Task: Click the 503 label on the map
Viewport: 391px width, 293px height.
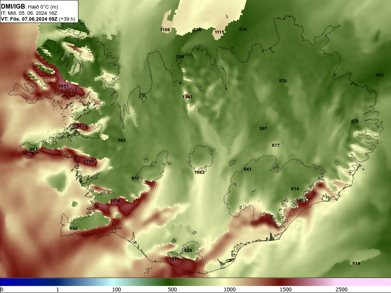Action: click(380, 75)
